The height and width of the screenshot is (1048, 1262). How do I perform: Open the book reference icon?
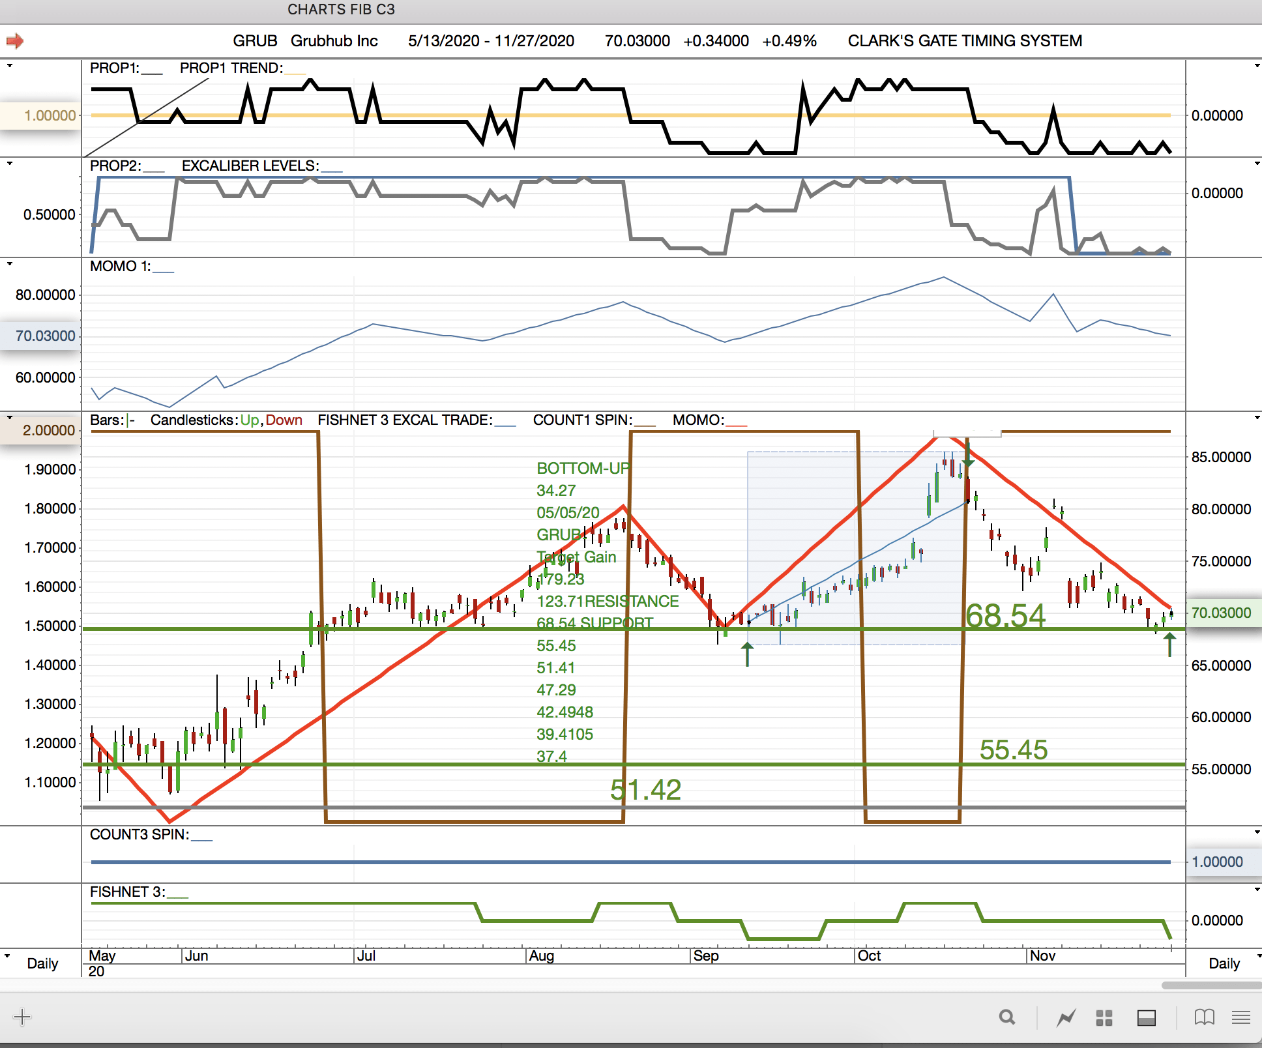coord(1204,1017)
